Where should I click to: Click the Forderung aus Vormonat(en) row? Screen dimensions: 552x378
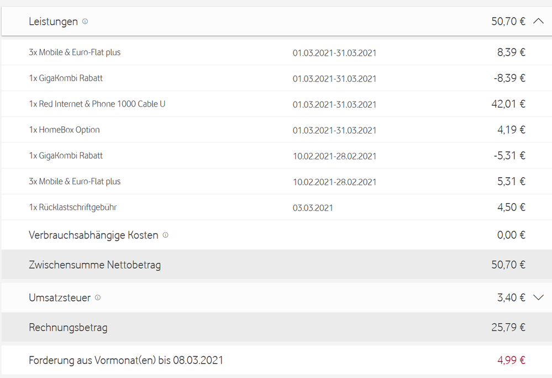[125, 360]
